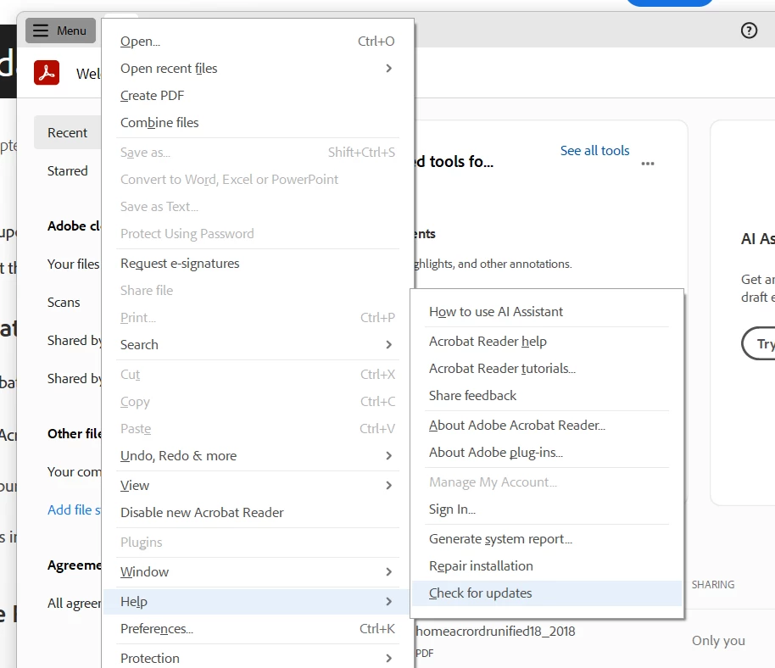Open the homeacrordrunified18_2018 file
This screenshot has height=668, width=775.
[495, 632]
